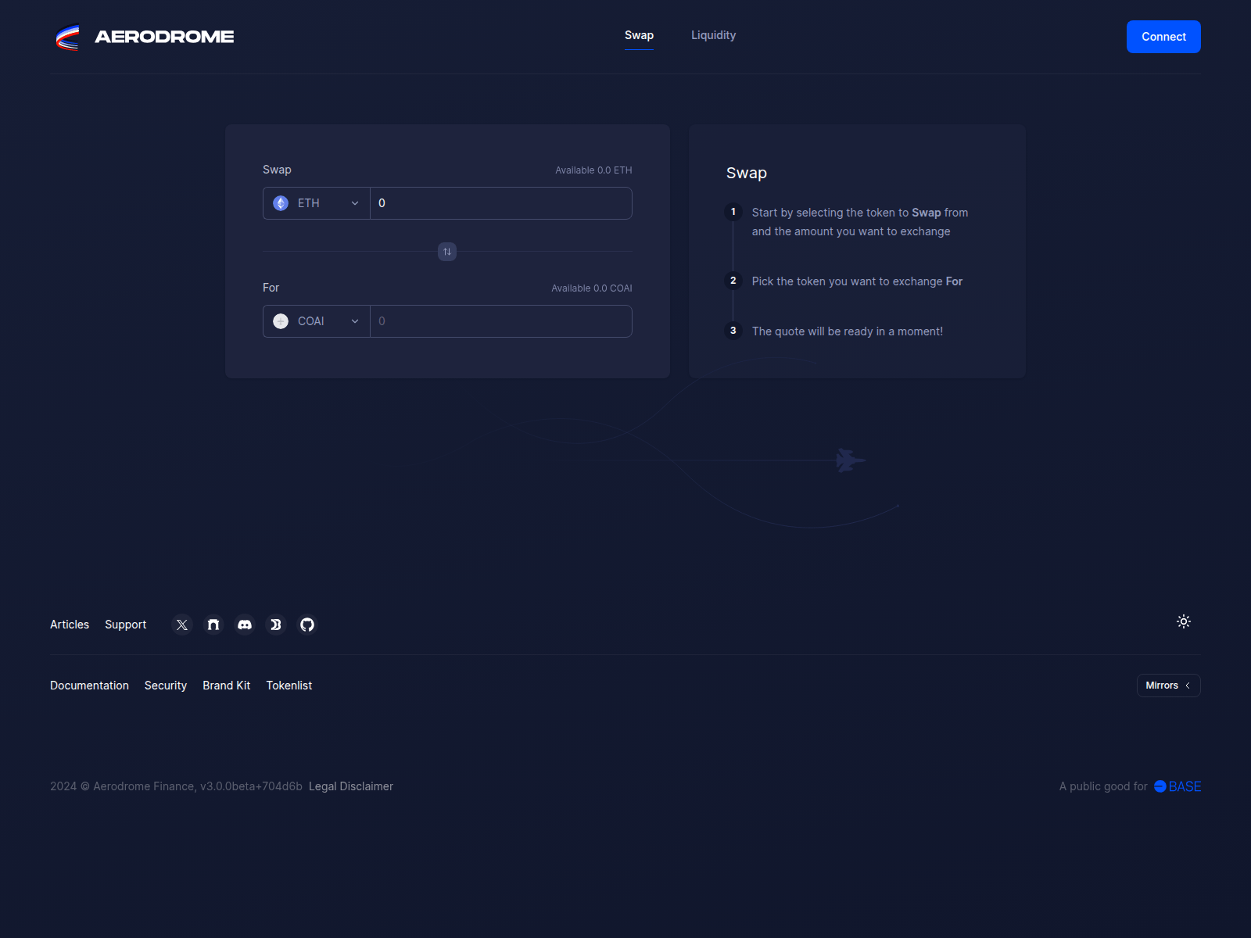Expand the Mirrors list

pyautogui.click(x=1168, y=686)
